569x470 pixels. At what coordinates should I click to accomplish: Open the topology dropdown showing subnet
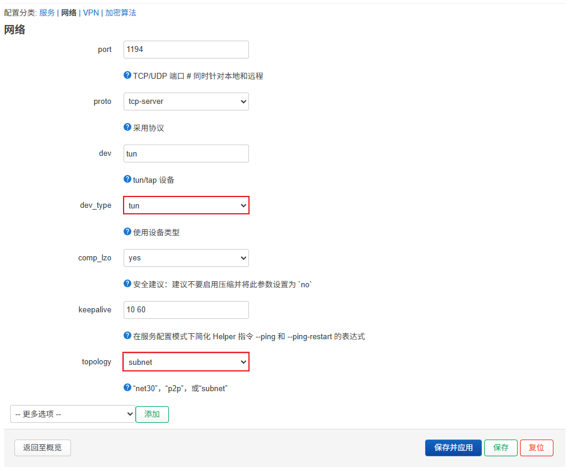click(x=186, y=362)
